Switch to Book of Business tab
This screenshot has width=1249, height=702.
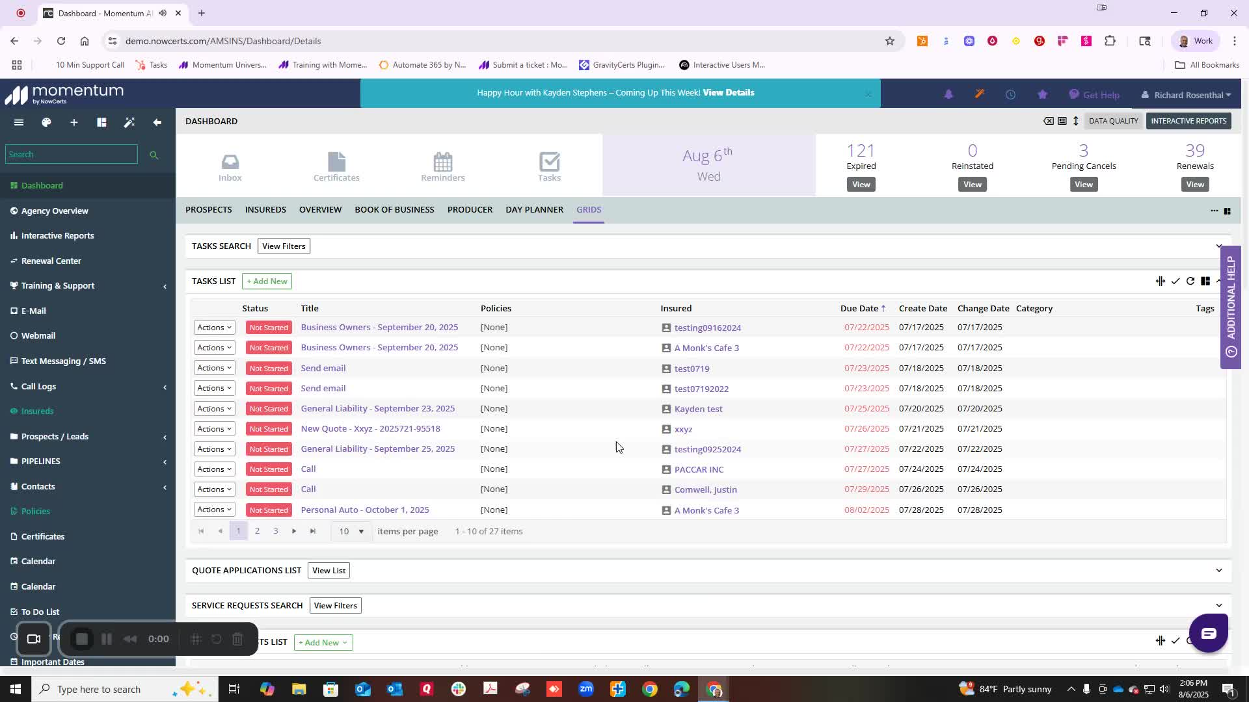[394, 209]
